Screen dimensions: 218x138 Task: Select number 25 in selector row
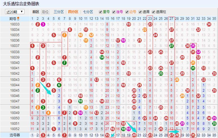point(161,135)
